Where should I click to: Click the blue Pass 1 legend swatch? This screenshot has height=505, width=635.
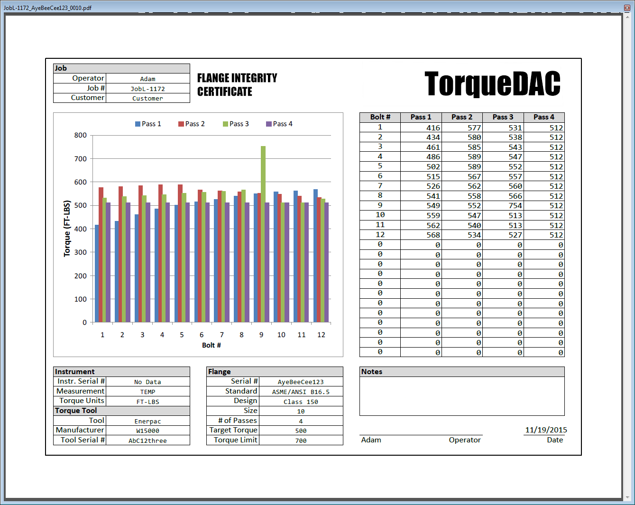[x=138, y=124]
